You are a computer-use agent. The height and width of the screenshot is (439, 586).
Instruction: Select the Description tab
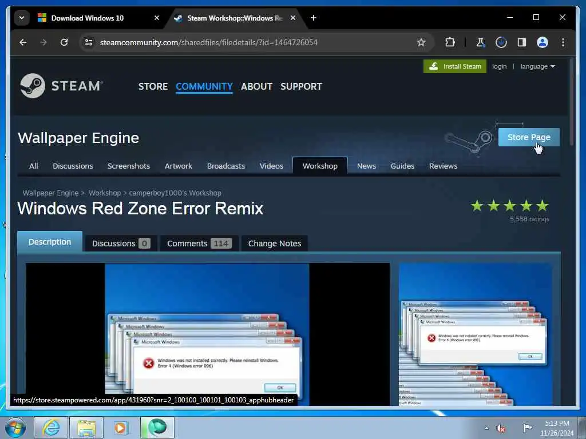(x=50, y=242)
